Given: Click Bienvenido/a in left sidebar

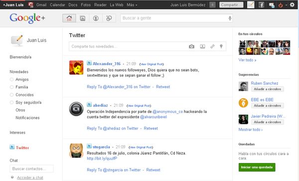Looking at the screenshot, I should coord(20,57).
